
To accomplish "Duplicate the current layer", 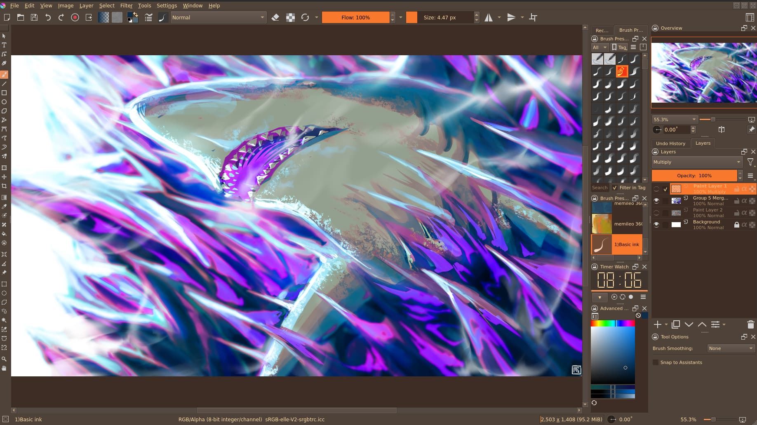I will click(676, 324).
